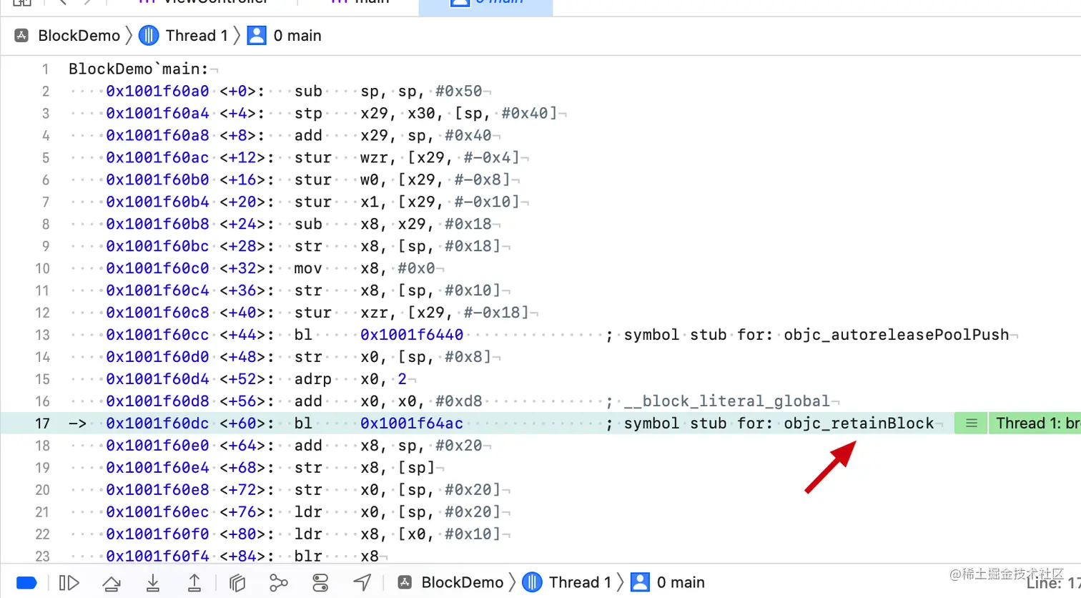The height and width of the screenshot is (598, 1081).
Task: Click the bl target 0x1001f64ac
Action: coord(412,423)
